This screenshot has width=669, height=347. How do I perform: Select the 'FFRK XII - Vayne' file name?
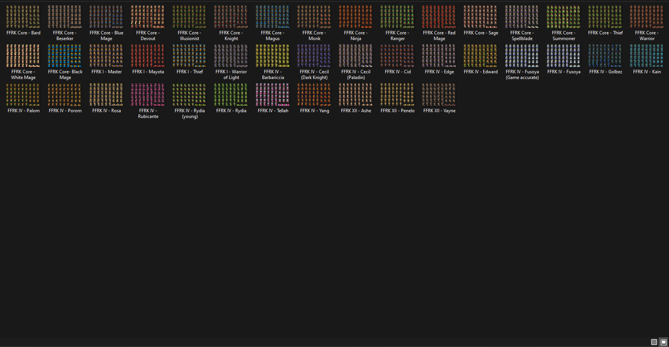(x=439, y=111)
